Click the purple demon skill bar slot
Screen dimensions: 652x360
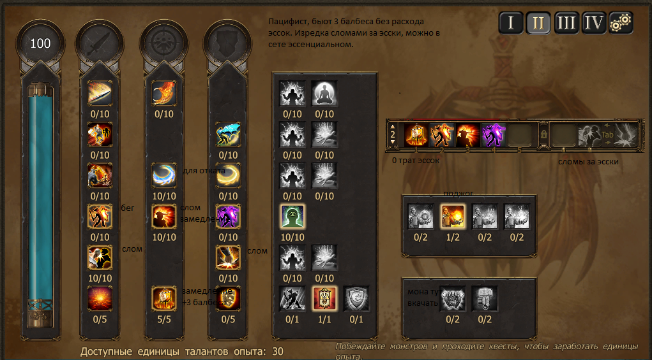(494, 135)
